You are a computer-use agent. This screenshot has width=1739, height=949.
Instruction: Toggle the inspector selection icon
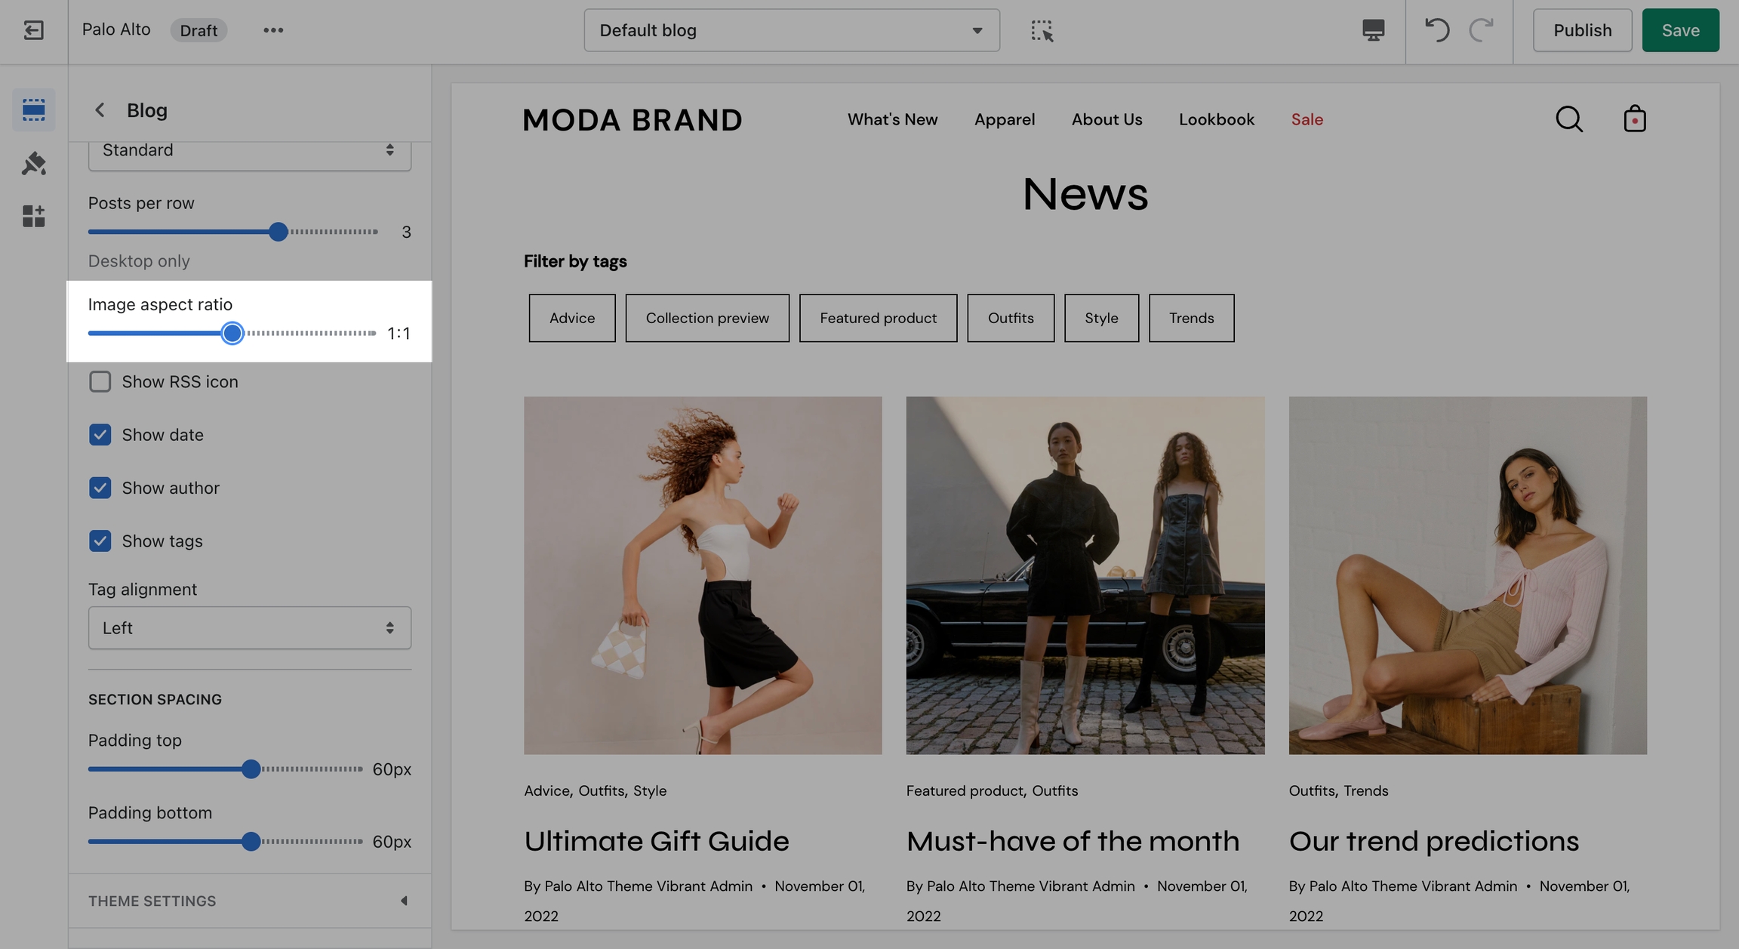(1042, 30)
